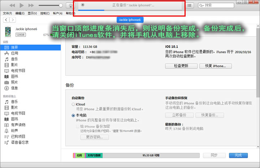Click the vertical scrollbar up arrow
260x168 pixels.
258,26
